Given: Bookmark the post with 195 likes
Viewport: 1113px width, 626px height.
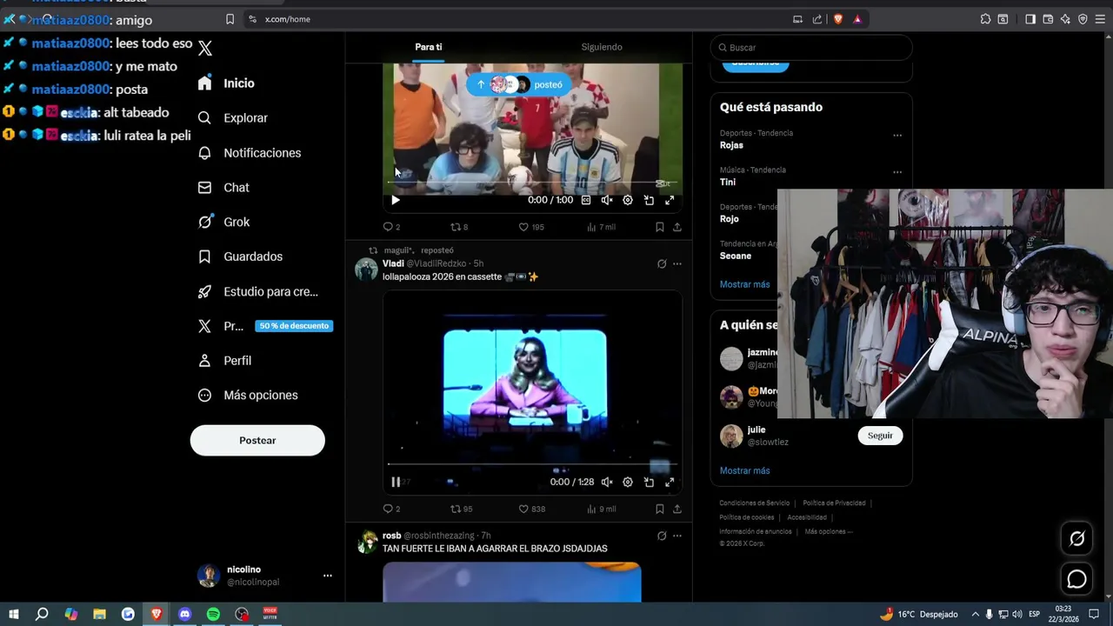Looking at the screenshot, I should point(659,227).
